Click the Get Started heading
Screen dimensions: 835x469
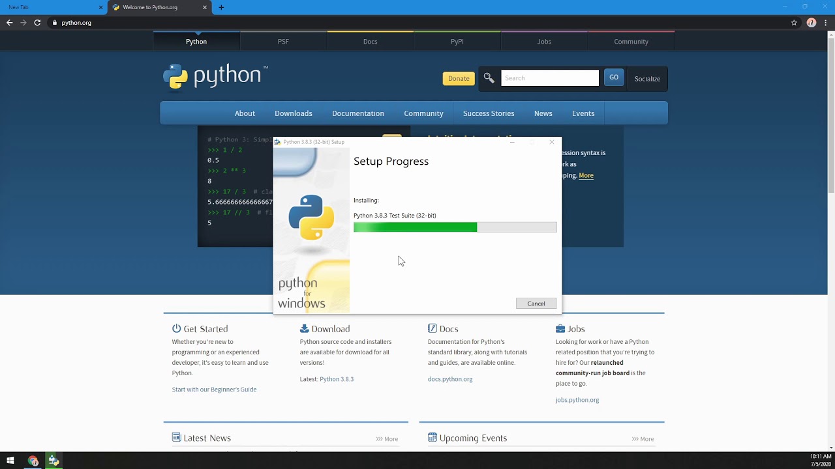pyautogui.click(x=205, y=329)
